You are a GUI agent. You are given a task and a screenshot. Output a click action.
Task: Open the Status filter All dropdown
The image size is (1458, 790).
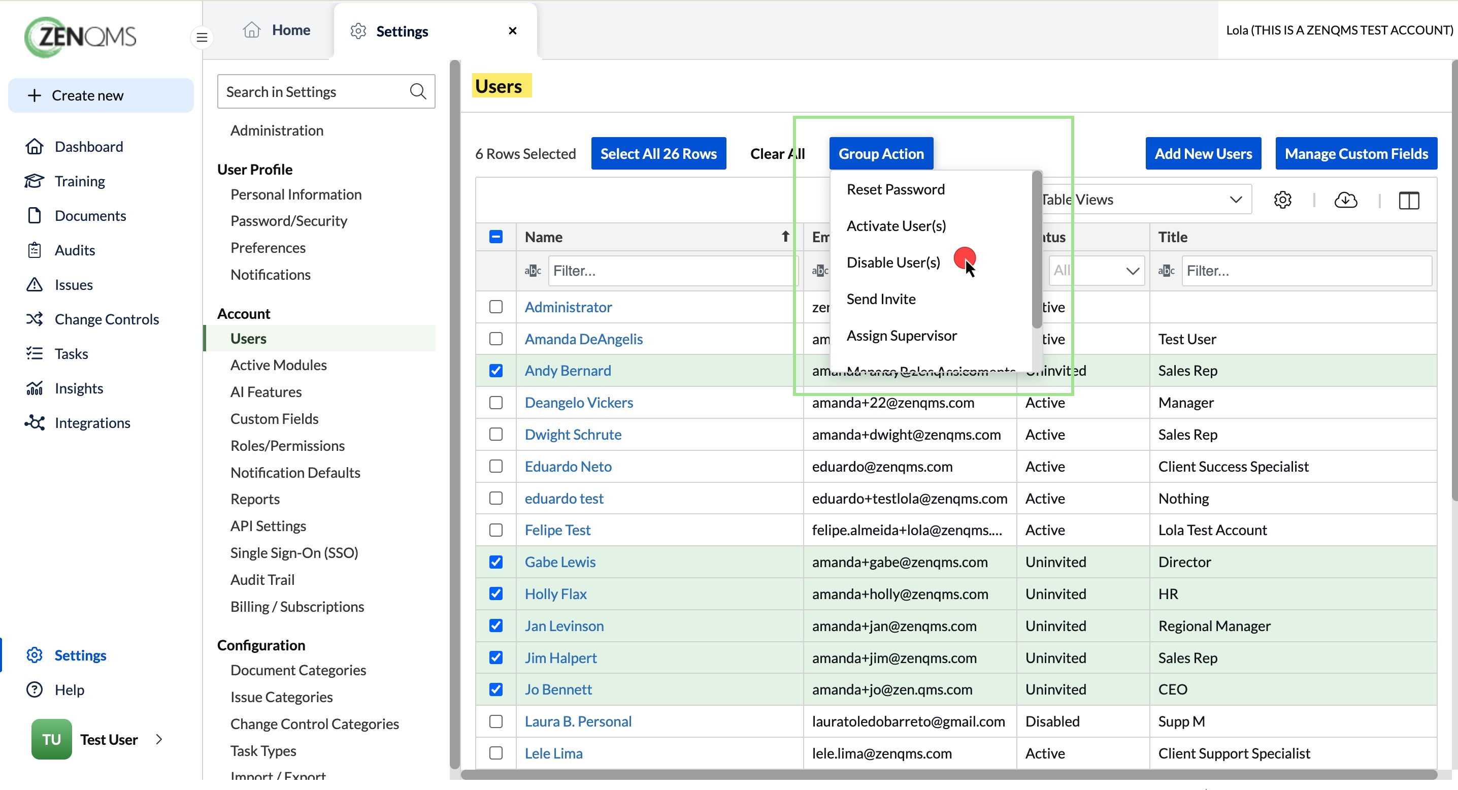tap(1097, 271)
